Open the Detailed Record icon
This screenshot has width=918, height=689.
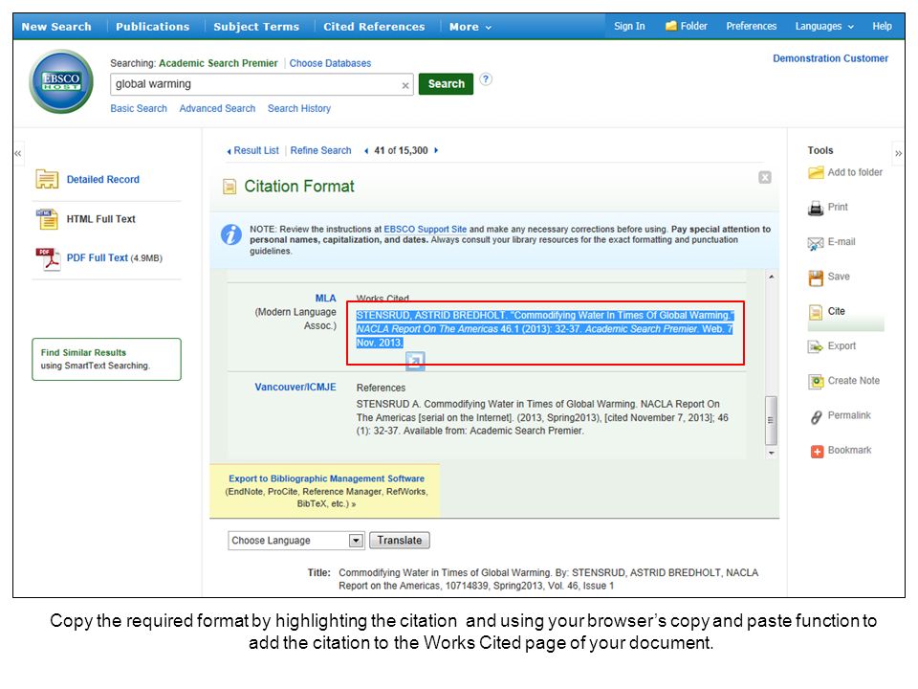(x=47, y=179)
